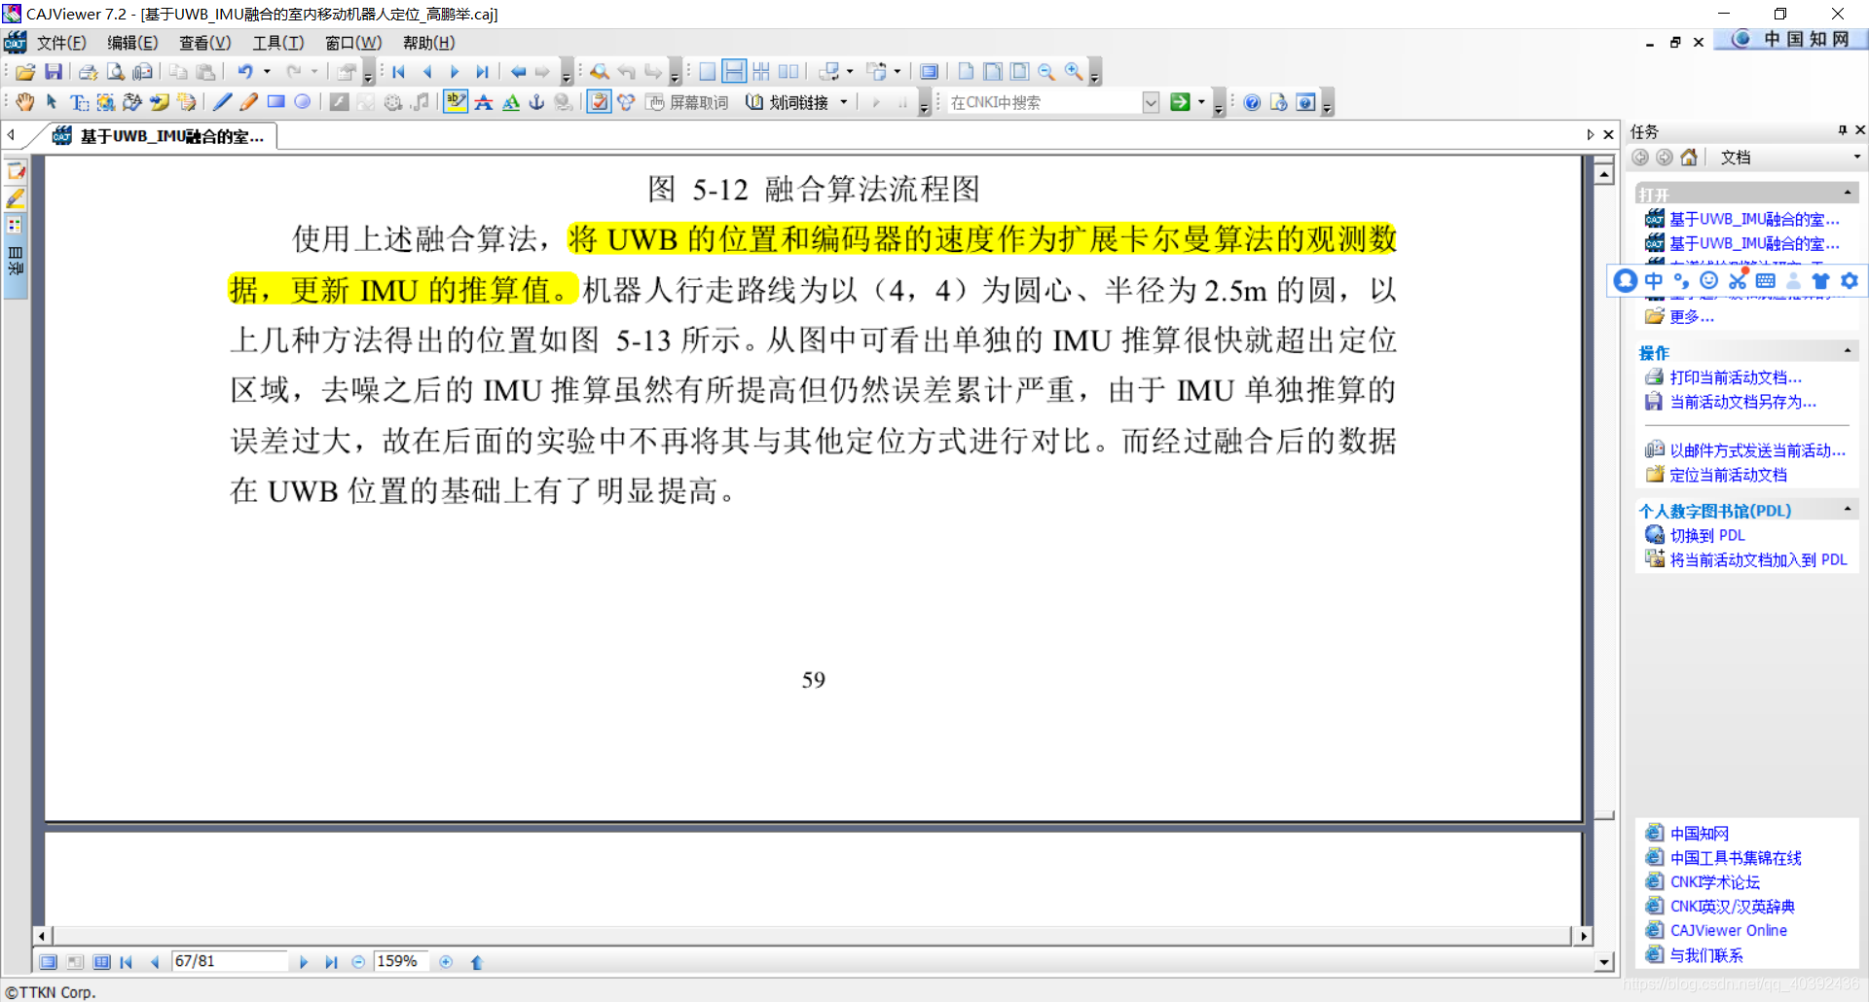Image resolution: width=1869 pixels, height=1002 pixels.
Task: Open the 查看(V) menu
Action: coord(204,43)
